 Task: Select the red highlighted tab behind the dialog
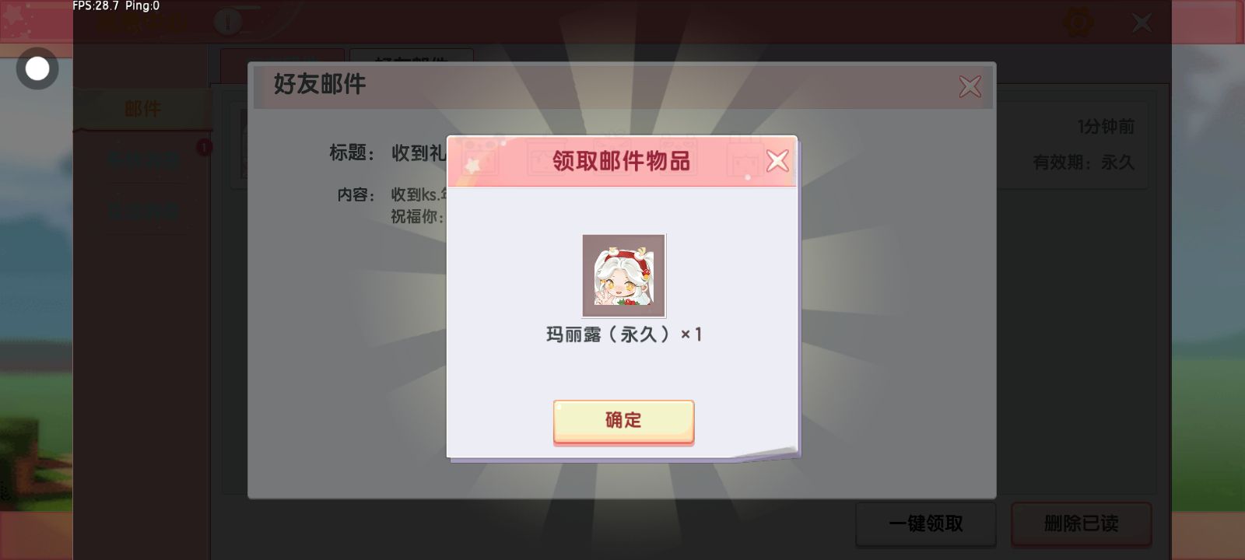[x=282, y=56]
